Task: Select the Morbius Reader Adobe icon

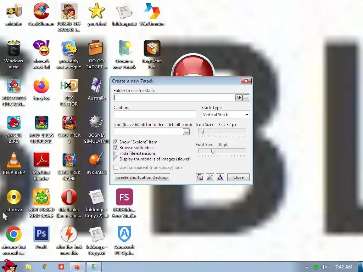Action: coord(41,166)
